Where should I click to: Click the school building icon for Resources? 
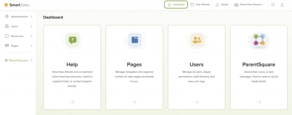click(x=236, y=5)
